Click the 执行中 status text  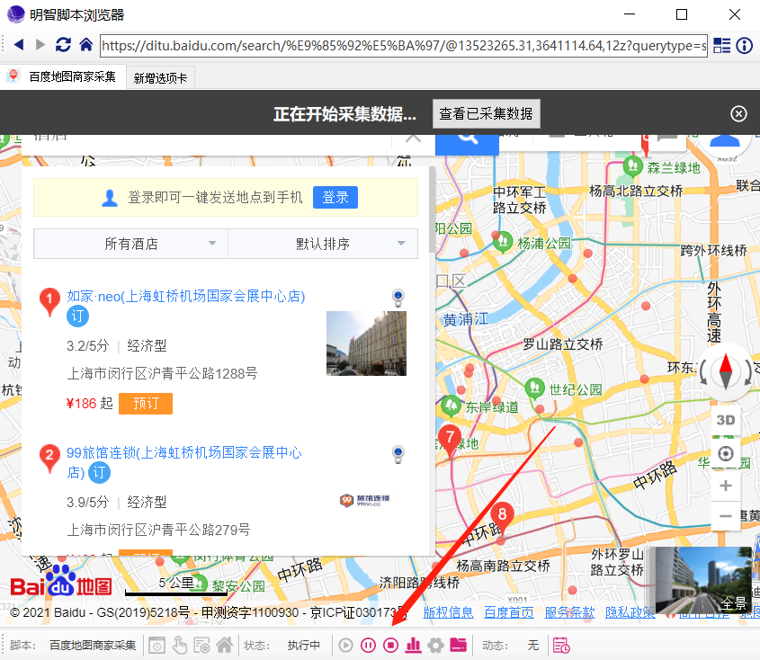303,645
